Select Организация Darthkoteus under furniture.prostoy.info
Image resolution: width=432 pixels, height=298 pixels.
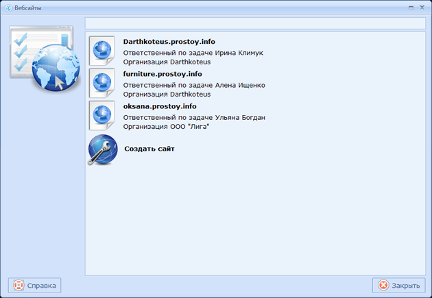click(x=167, y=94)
